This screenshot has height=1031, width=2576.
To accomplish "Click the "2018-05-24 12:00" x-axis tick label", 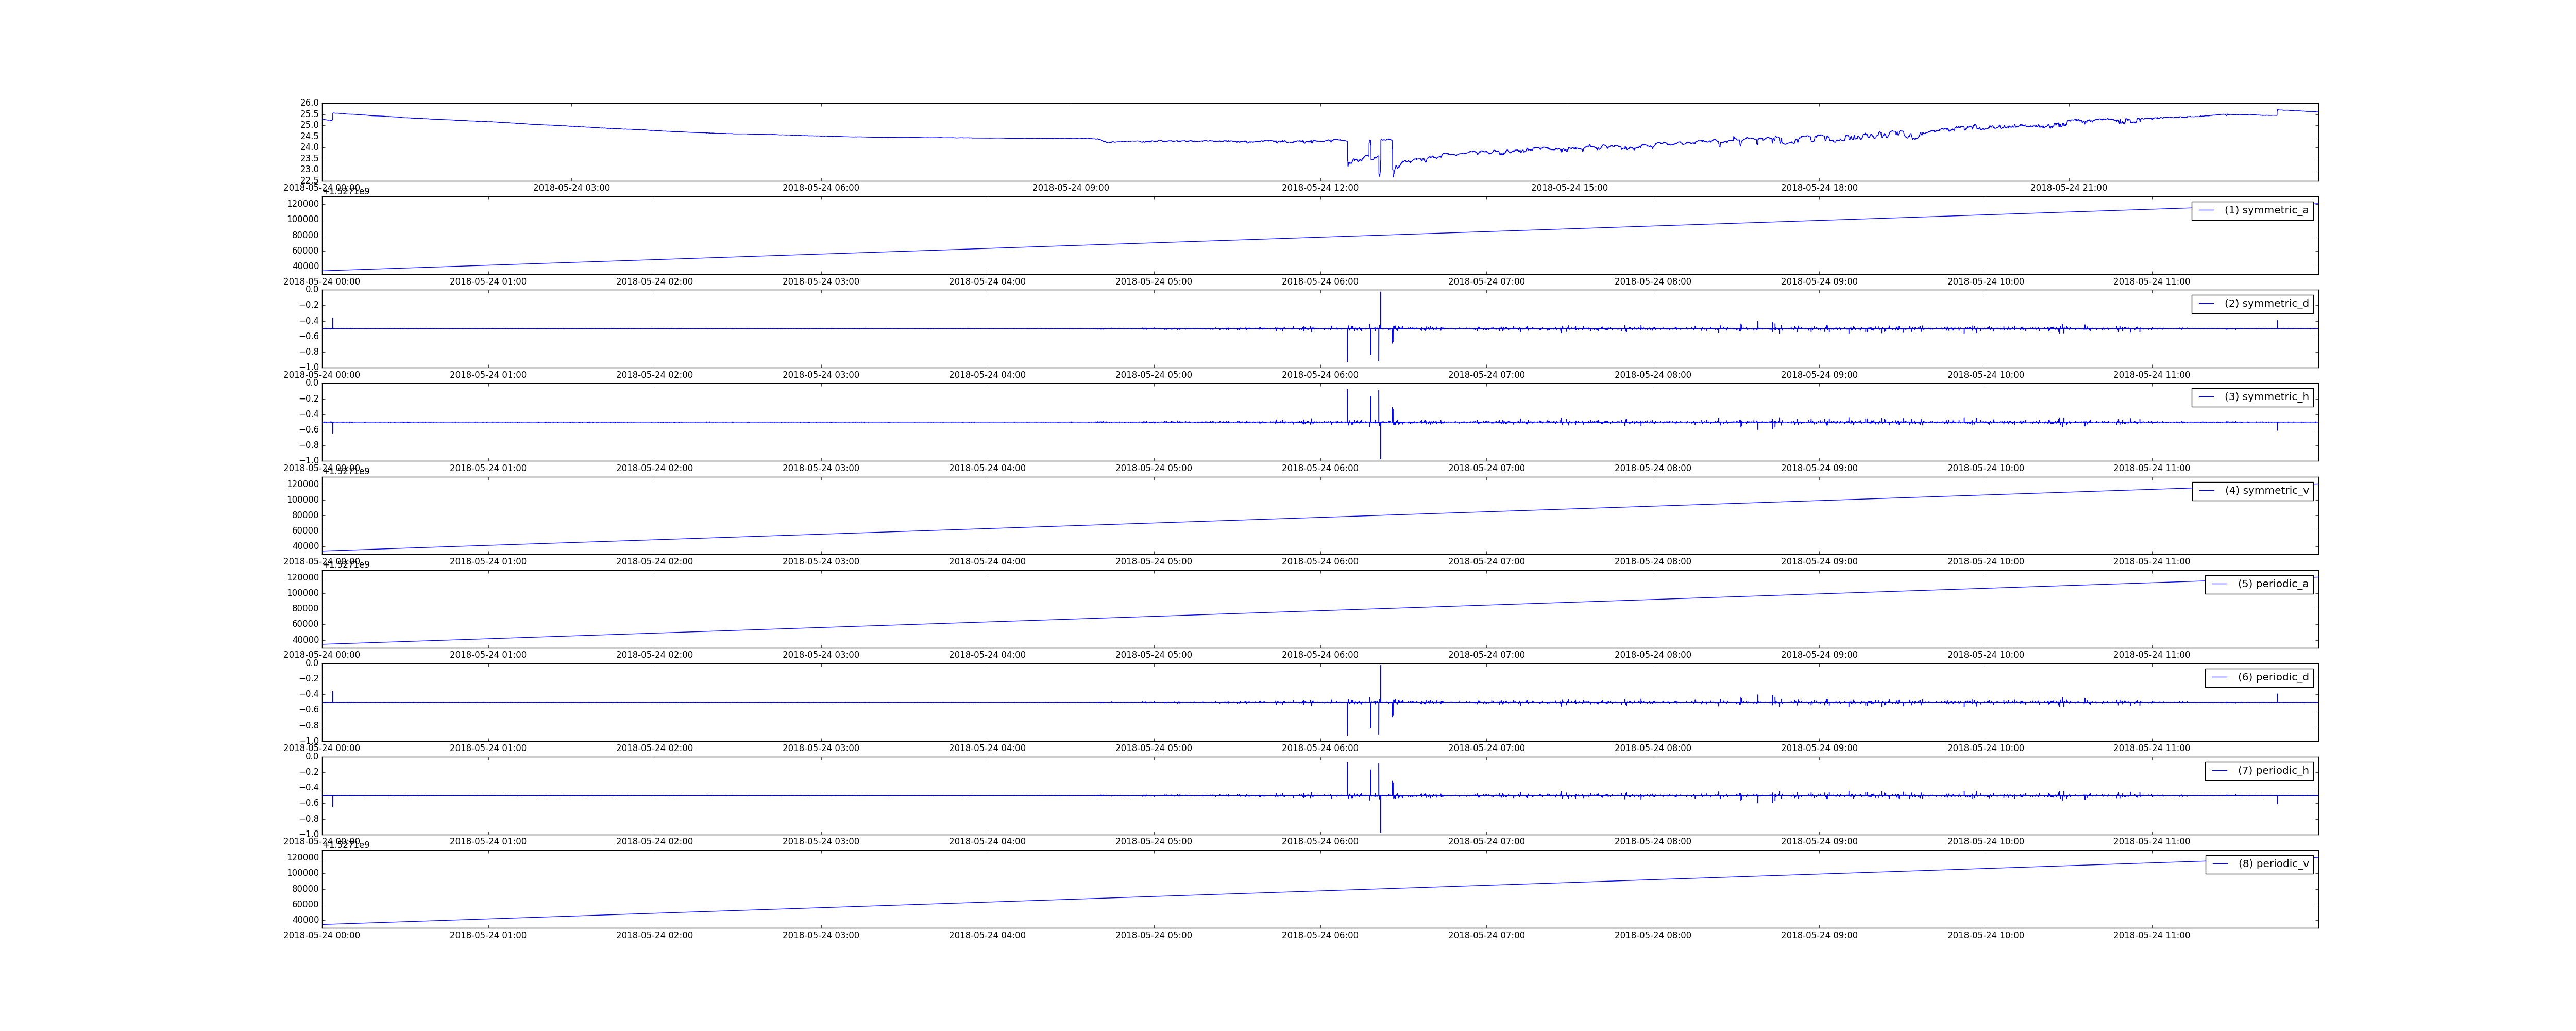I will pyautogui.click(x=1320, y=188).
